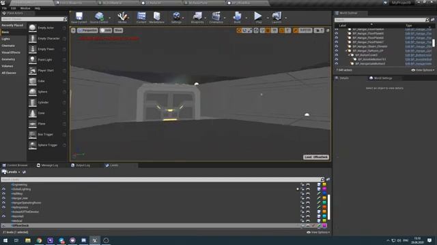The height and width of the screenshot is (245, 437).
Task: Switch to the Content Browser tab
Action: click(x=15, y=165)
